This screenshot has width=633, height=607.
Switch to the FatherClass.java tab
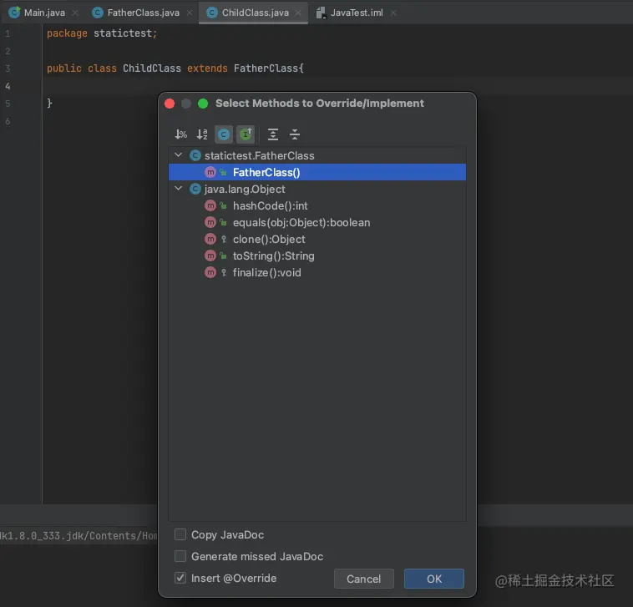click(x=144, y=13)
